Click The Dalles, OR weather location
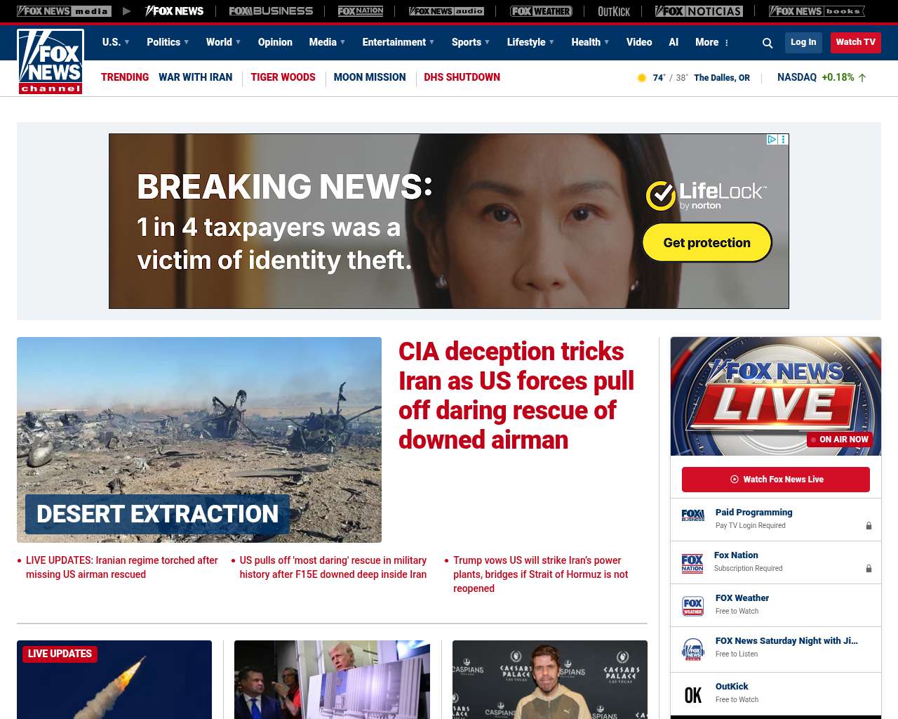This screenshot has width=898, height=719. tap(722, 78)
